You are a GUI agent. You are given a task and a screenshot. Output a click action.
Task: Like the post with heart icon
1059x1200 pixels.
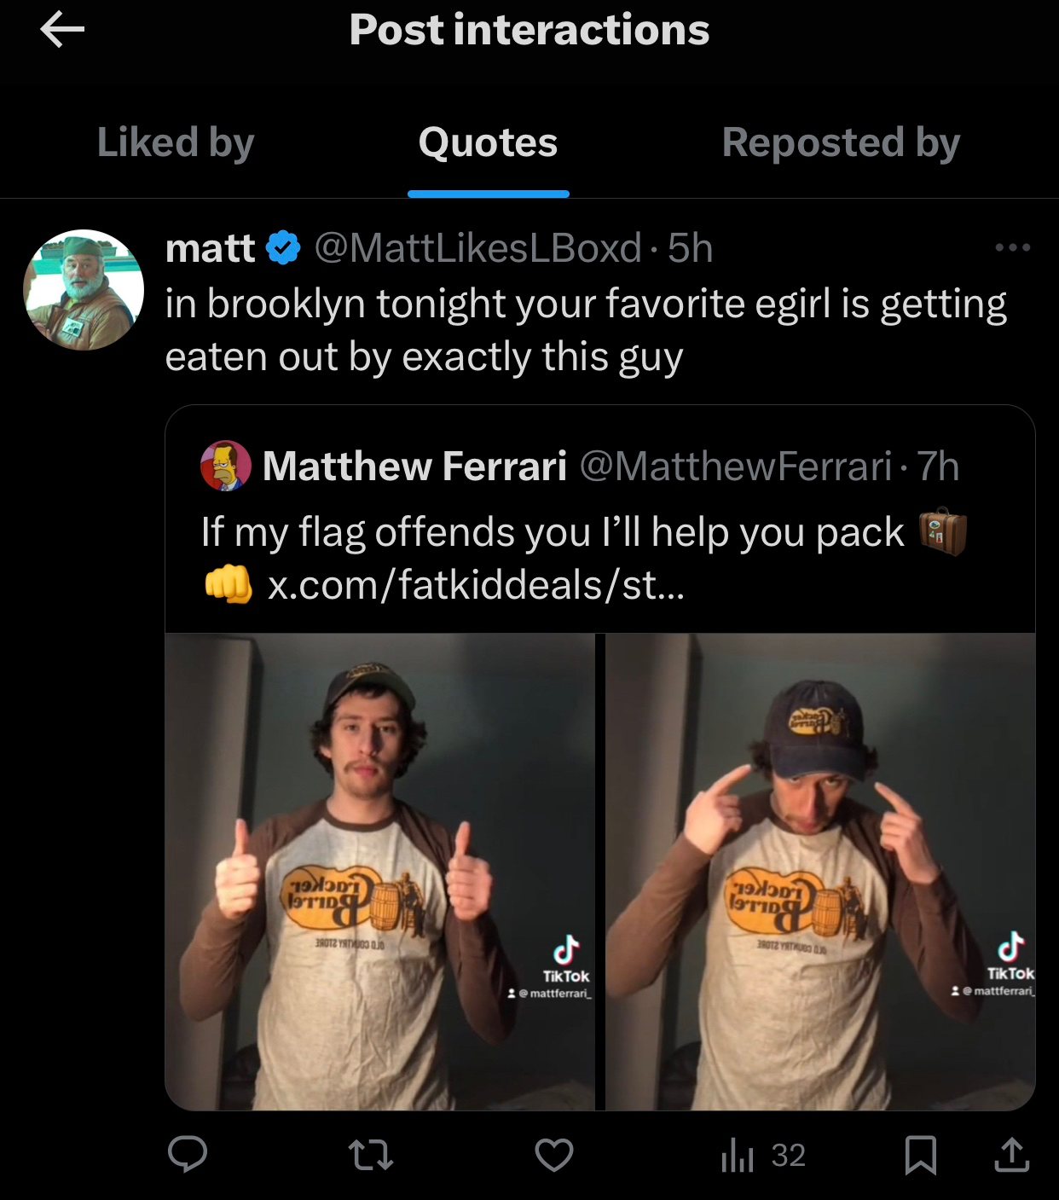coord(554,1155)
